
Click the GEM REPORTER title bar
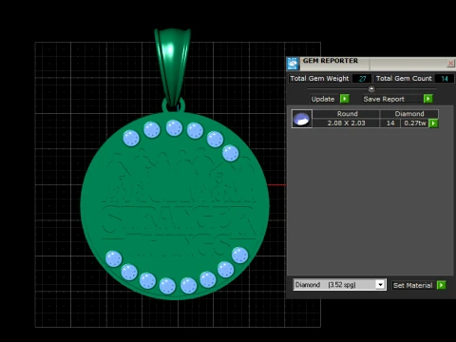click(x=370, y=64)
